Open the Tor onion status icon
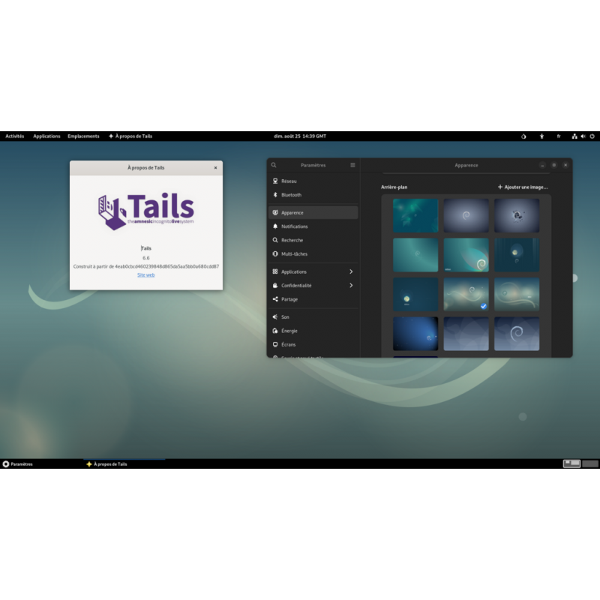 point(523,136)
